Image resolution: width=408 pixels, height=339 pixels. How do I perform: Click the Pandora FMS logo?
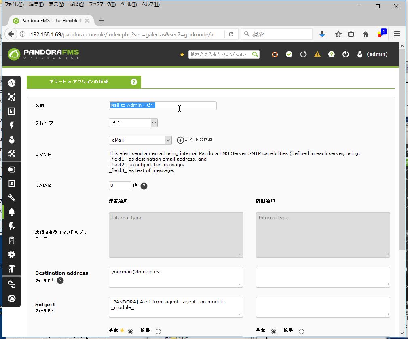click(43, 54)
